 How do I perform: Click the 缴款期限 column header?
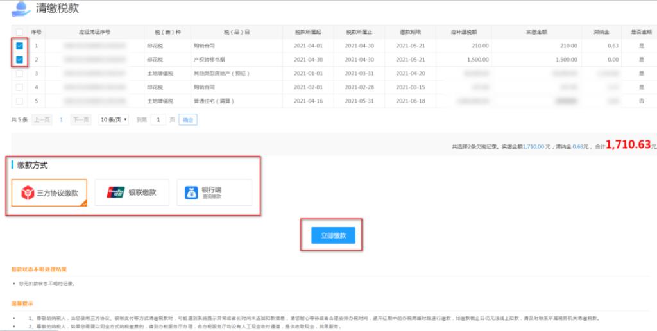(409, 31)
